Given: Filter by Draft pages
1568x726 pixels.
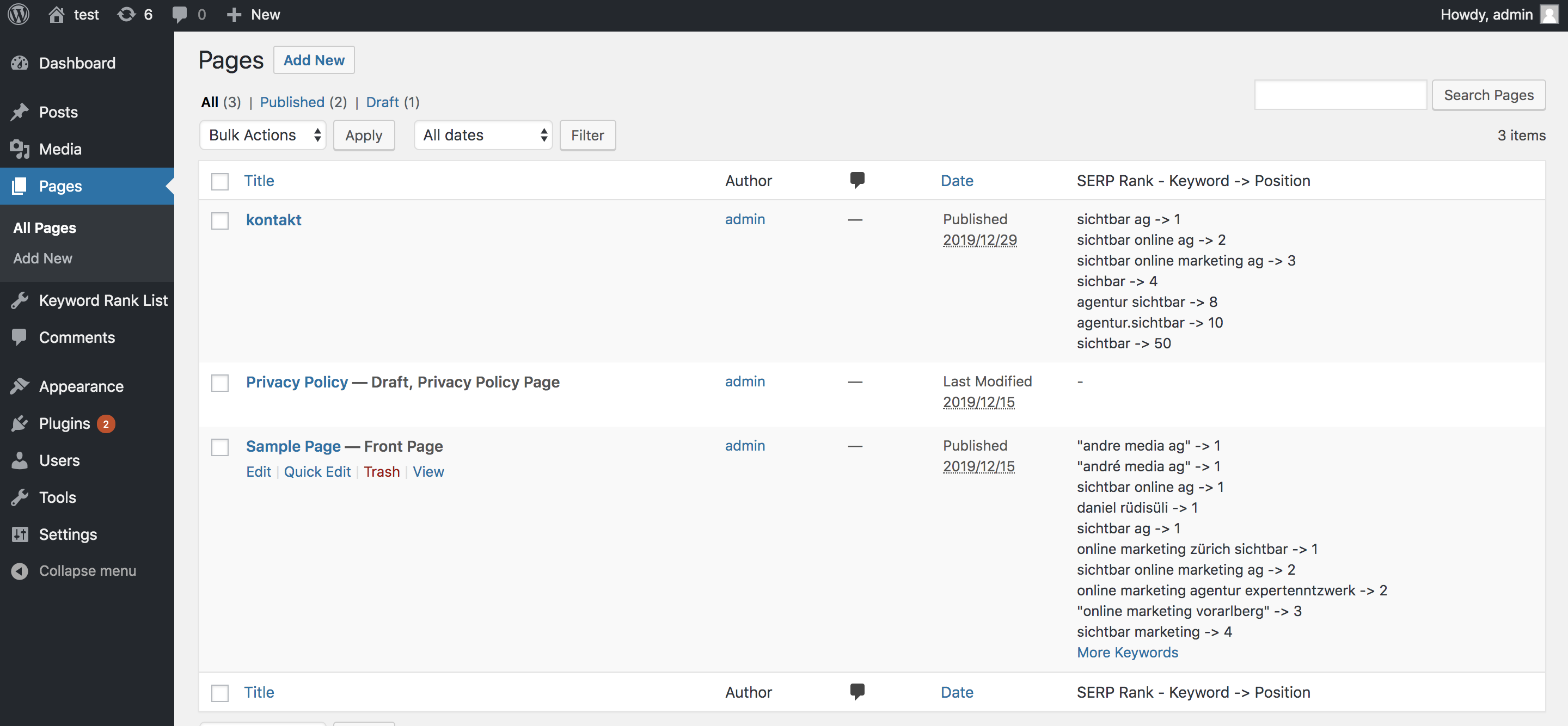Looking at the screenshot, I should point(382,102).
